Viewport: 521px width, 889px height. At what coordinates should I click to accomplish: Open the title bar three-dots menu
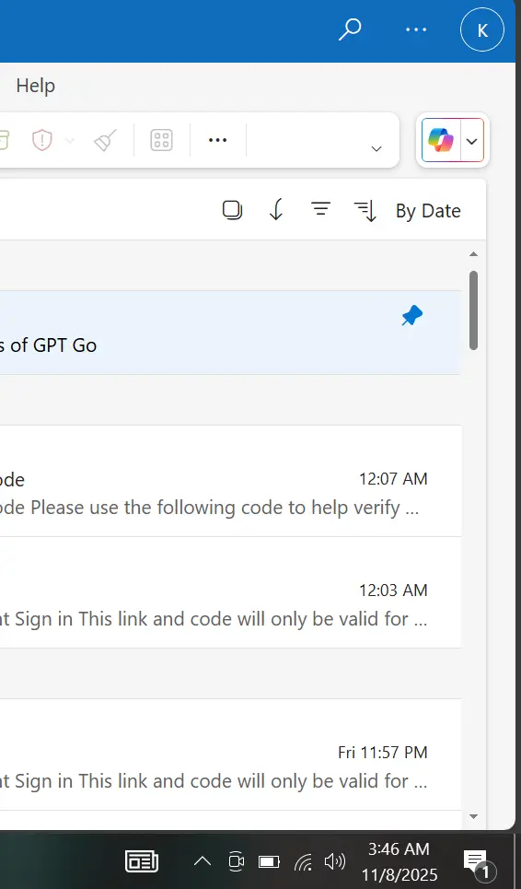tap(416, 29)
